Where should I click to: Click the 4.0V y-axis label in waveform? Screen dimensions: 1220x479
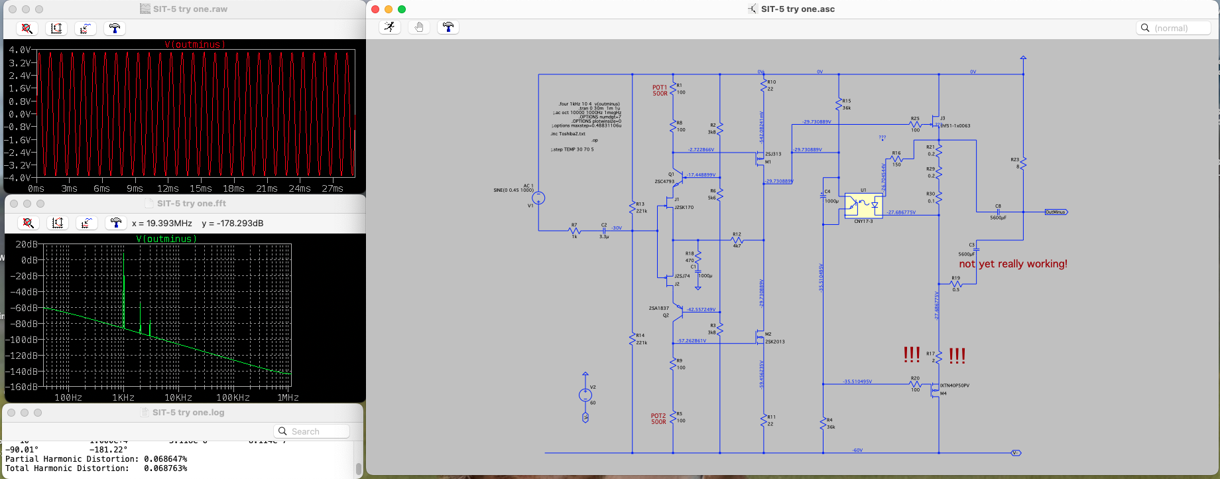[x=19, y=50]
